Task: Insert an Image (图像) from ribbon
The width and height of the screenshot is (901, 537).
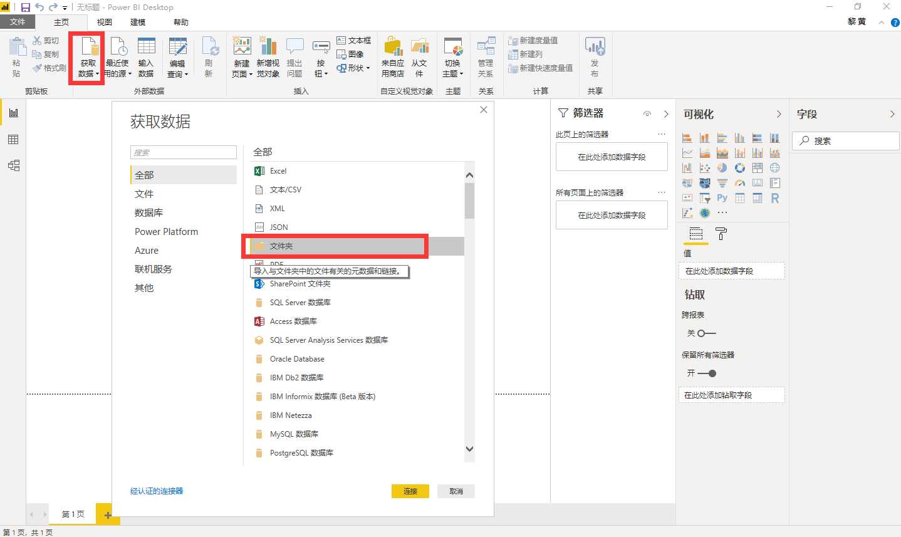Action: pos(350,54)
